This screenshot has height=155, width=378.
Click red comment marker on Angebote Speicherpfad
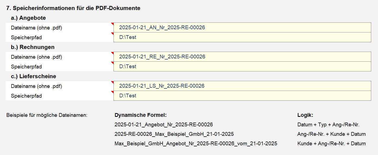click(x=112, y=34)
